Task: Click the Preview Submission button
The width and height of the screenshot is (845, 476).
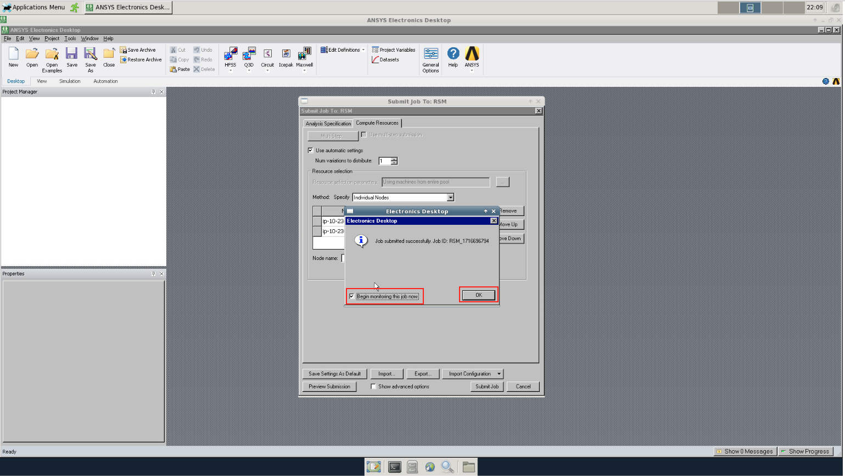Action: (x=329, y=387)
